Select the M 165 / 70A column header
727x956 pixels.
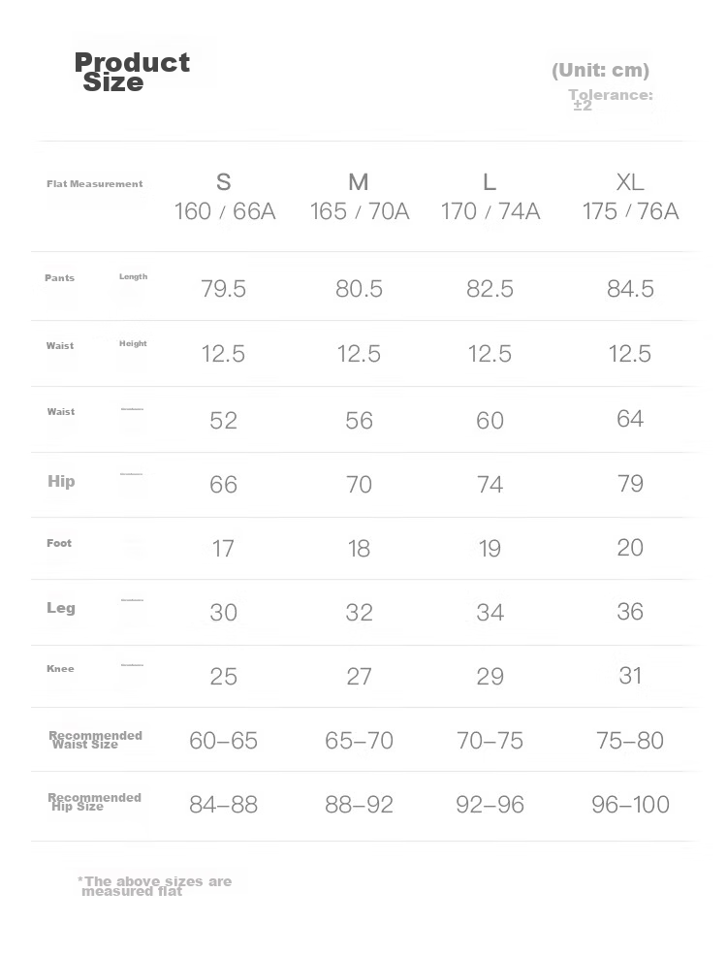(x=359, y=197)
